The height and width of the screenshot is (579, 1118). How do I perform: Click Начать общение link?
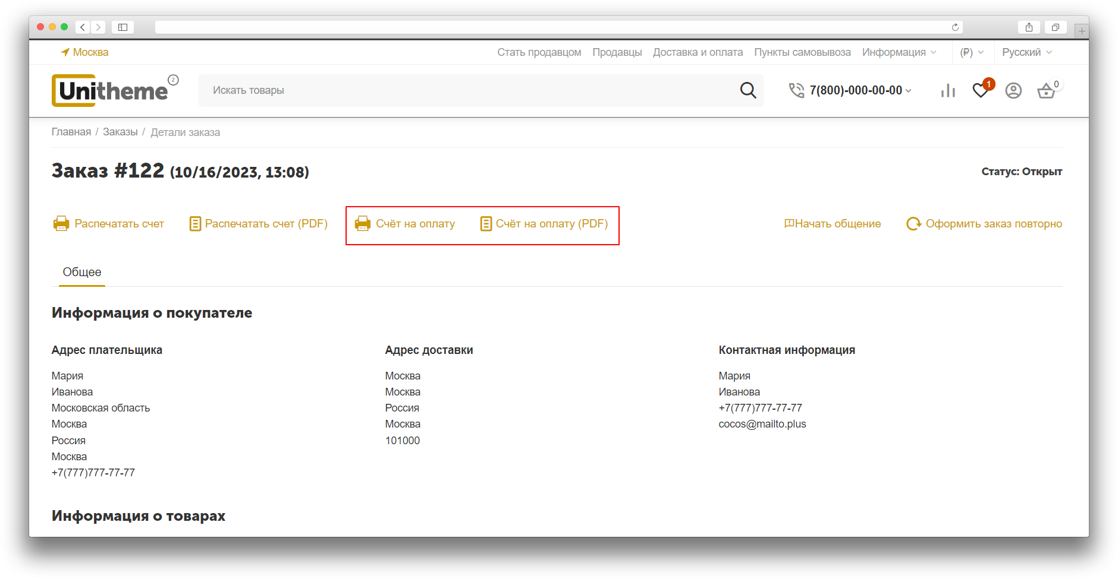coord(833,224)
